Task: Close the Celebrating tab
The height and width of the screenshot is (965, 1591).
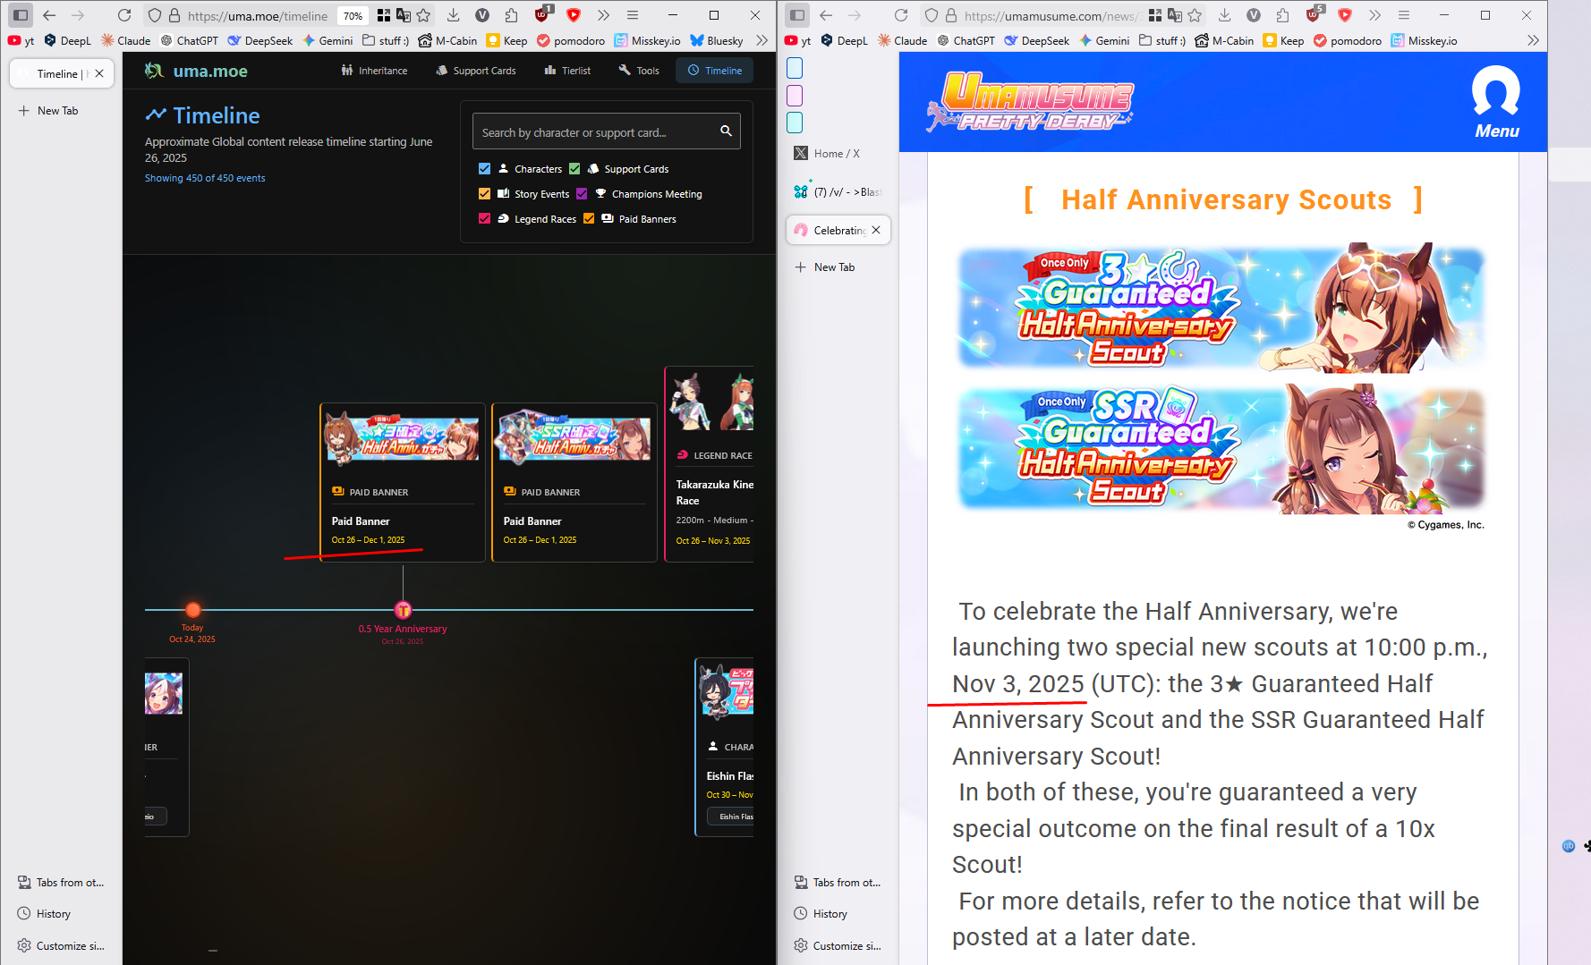Action: tap(876, 230)
